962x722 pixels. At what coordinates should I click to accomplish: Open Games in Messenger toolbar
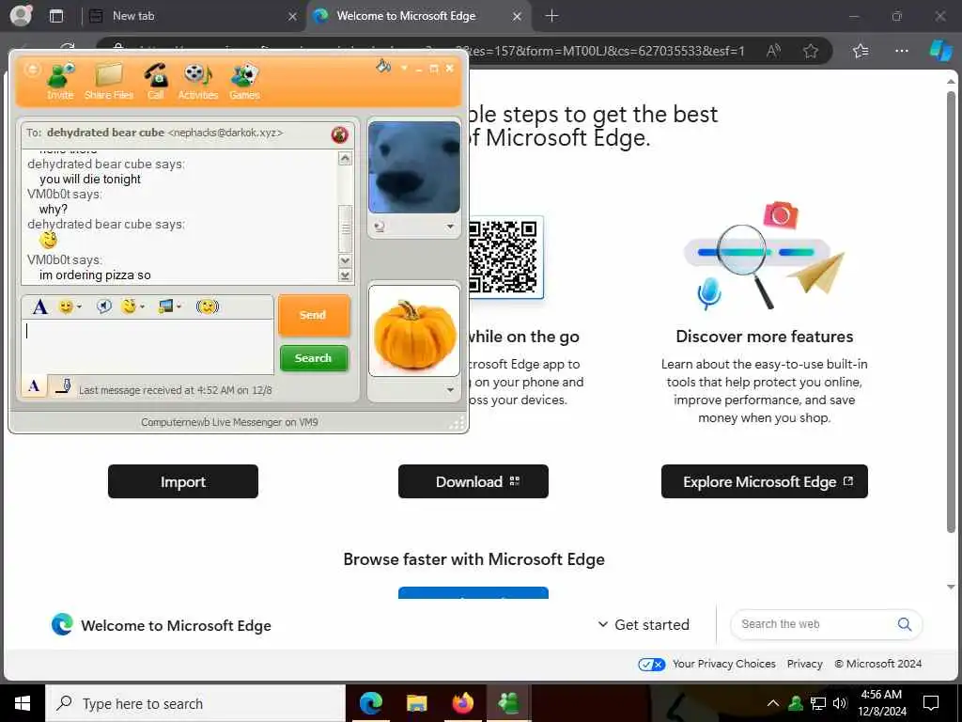(244, 81)
